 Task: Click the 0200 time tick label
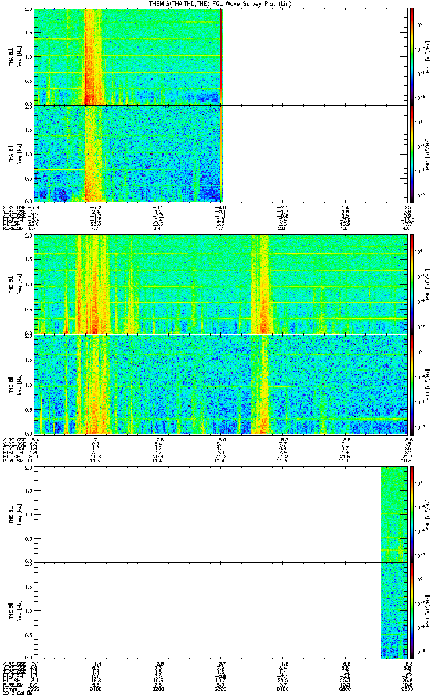point(158,688)
